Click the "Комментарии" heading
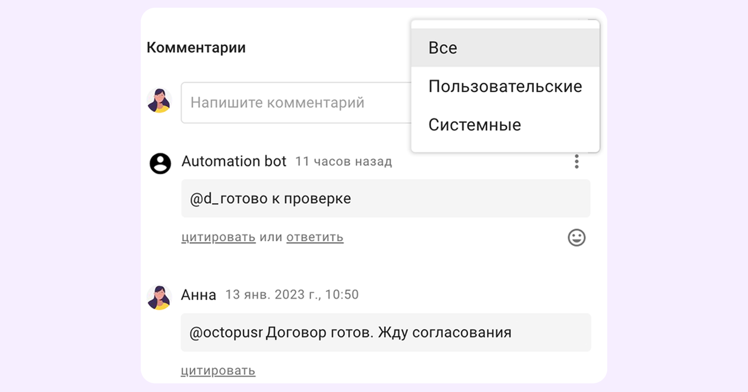This screenshot has width=748, height=392. coord(196,47)
